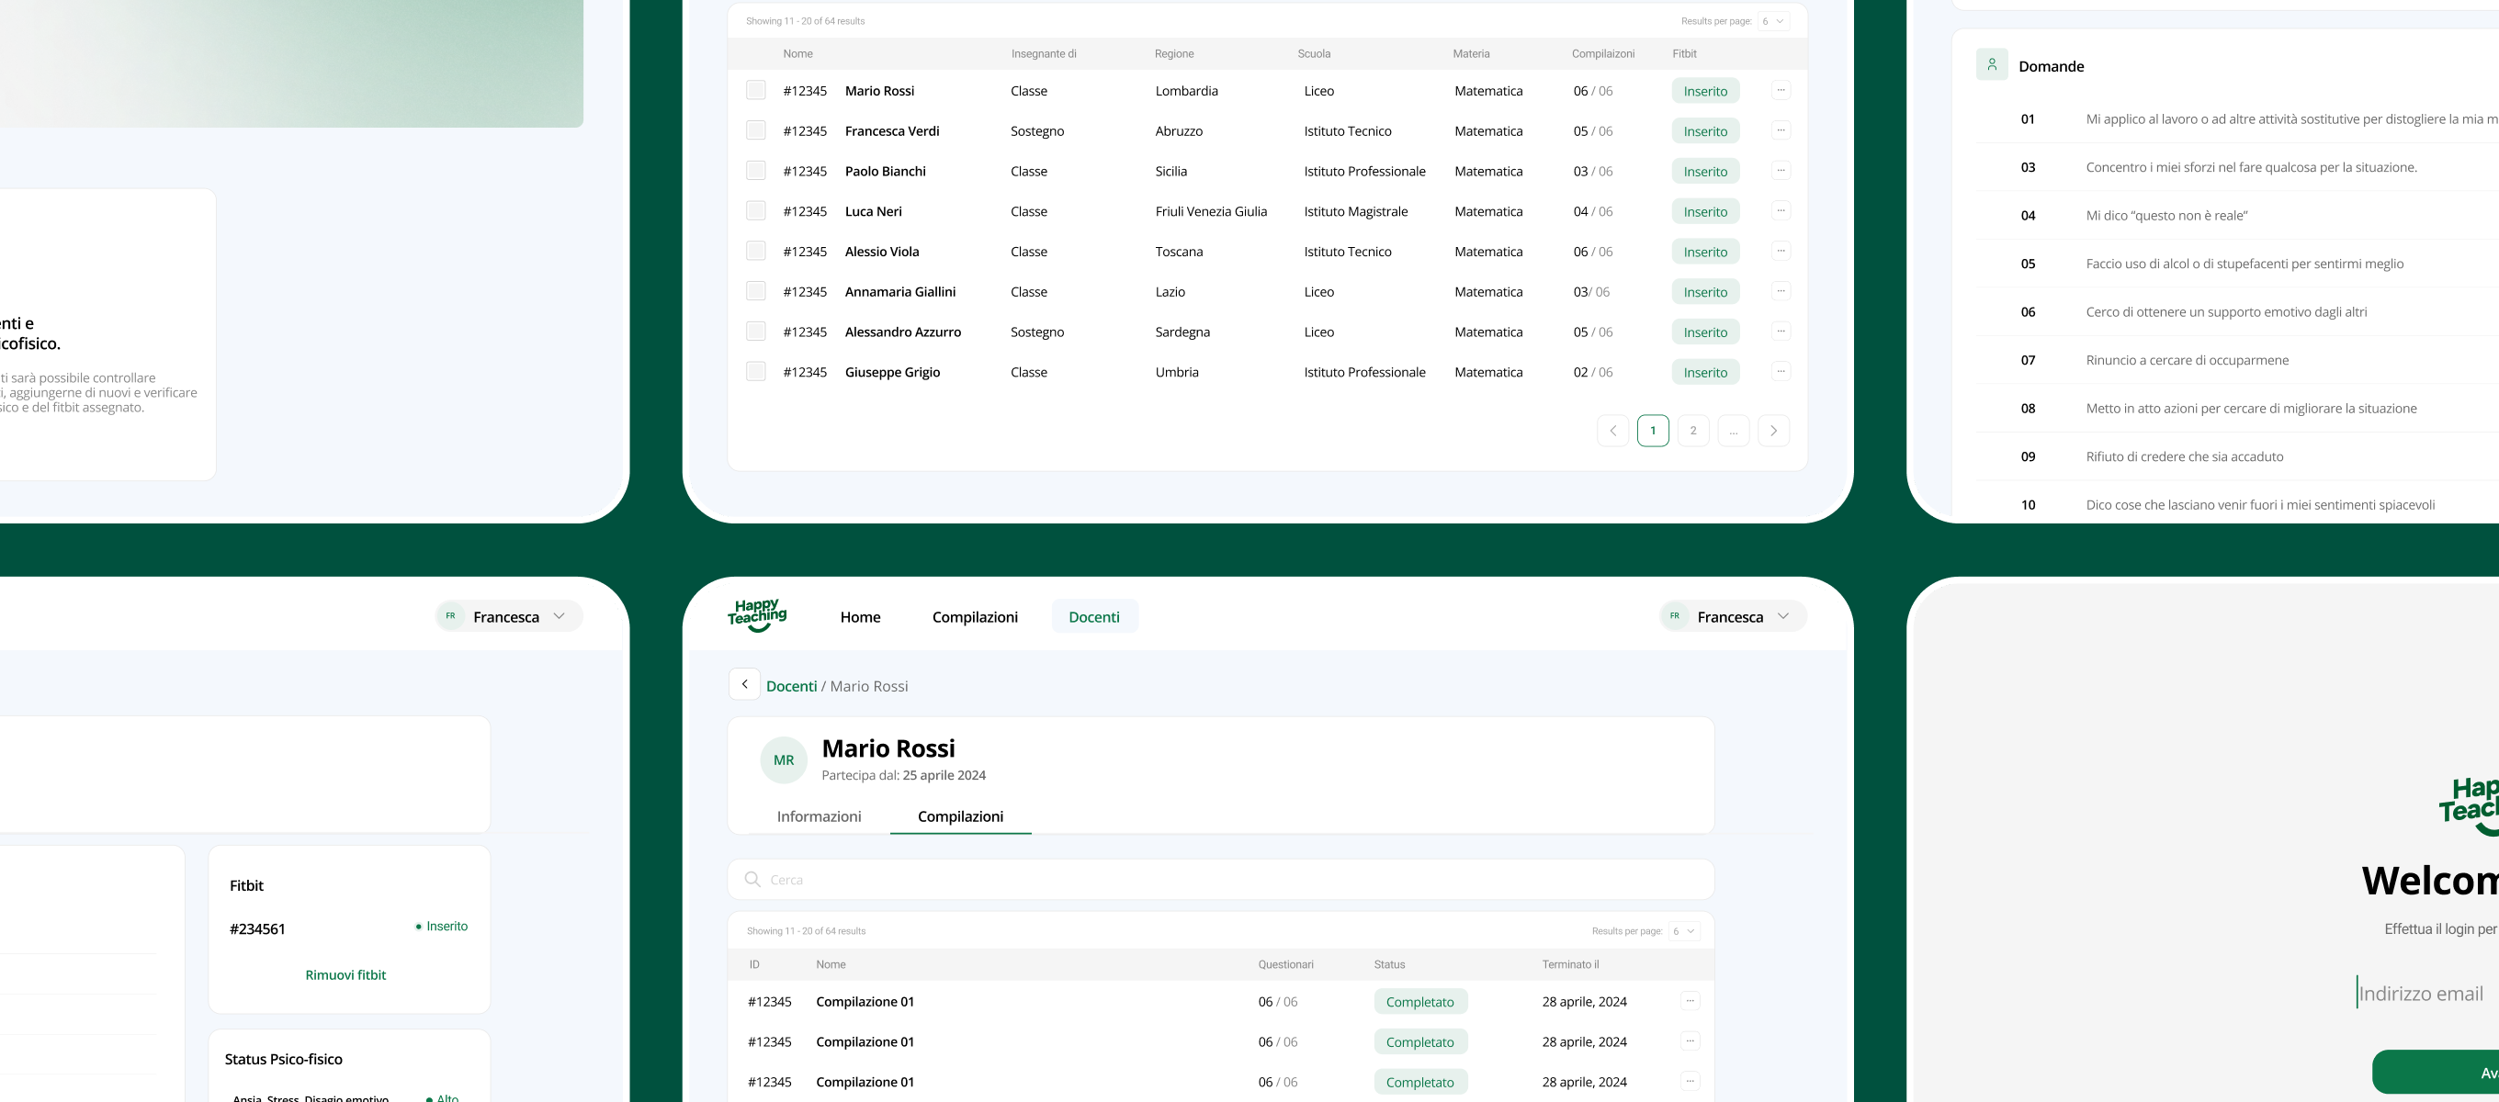Image resolution: width=2499 pixels, height=1102 pixels.
Task: Go to the next page with the right arrow
Action: click(x=1773, y=431)
